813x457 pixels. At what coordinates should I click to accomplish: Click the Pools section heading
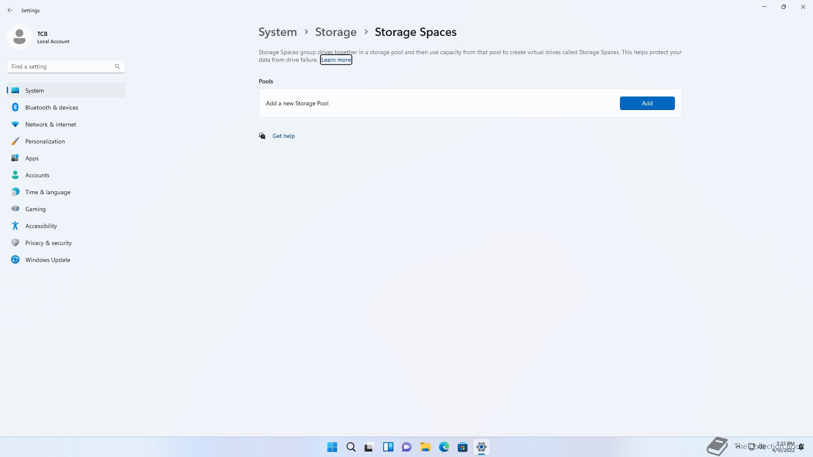[x=266, y=81]
